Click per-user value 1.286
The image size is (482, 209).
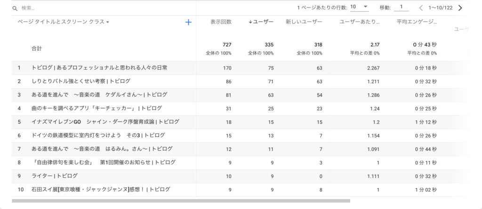pos(373,95)
